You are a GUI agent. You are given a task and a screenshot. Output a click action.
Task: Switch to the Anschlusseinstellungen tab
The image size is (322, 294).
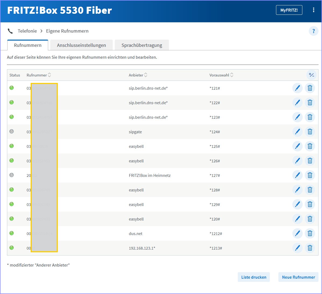point(81,45)
